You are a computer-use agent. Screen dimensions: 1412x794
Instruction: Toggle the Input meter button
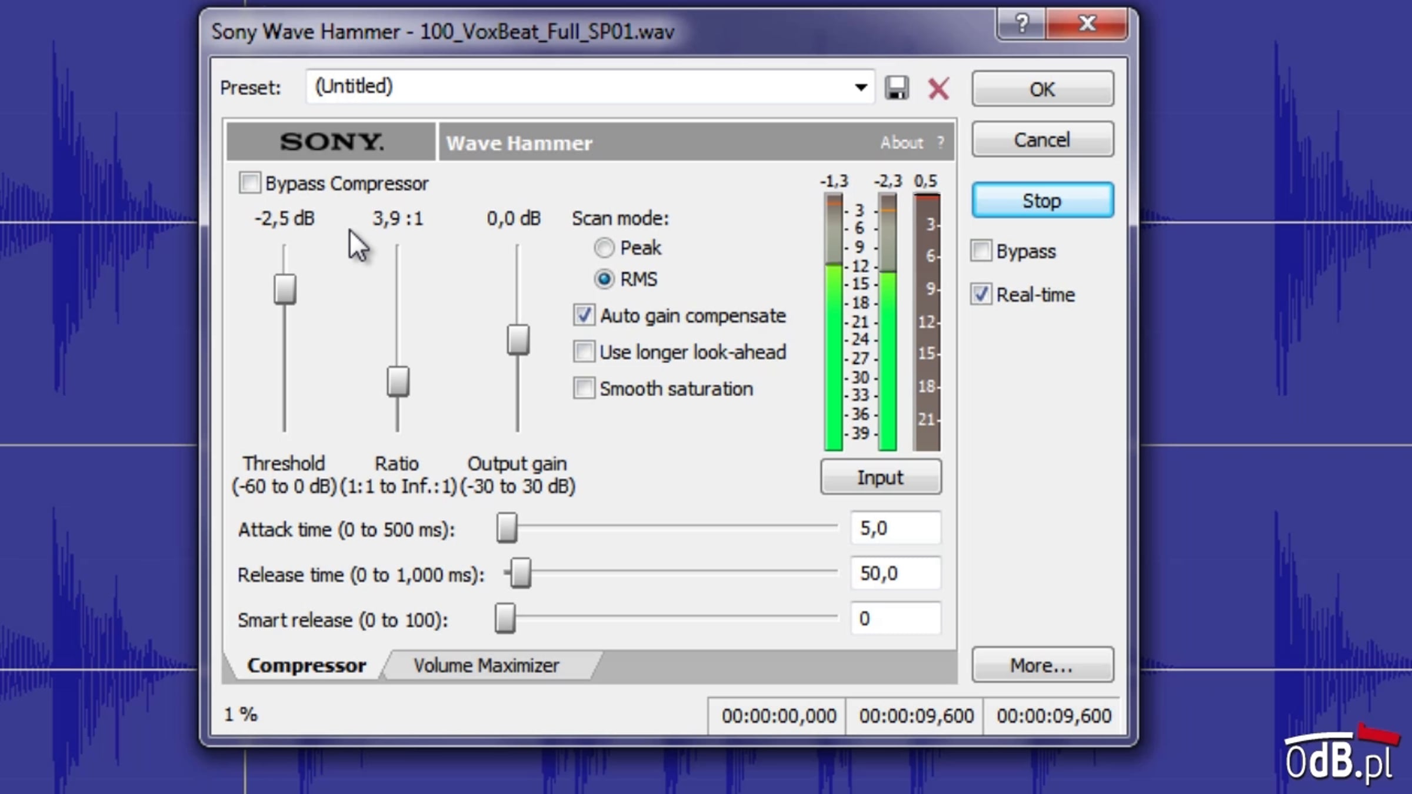[881, 477]
